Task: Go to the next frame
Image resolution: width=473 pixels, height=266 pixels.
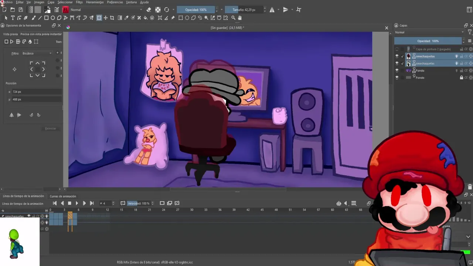Action: tap(84, 203)
